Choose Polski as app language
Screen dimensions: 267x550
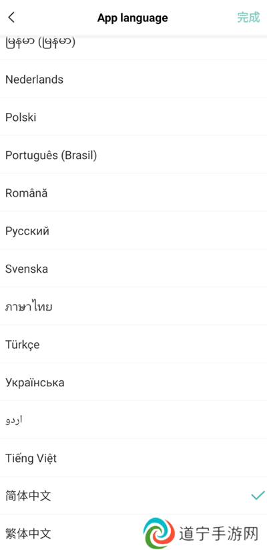point(133,117)
